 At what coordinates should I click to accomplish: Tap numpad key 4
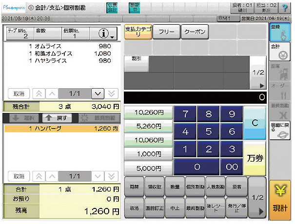click(x=185, y=131)
